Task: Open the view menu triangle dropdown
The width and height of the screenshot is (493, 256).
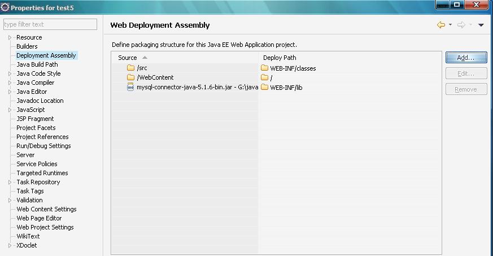Action: coord(481,25)
